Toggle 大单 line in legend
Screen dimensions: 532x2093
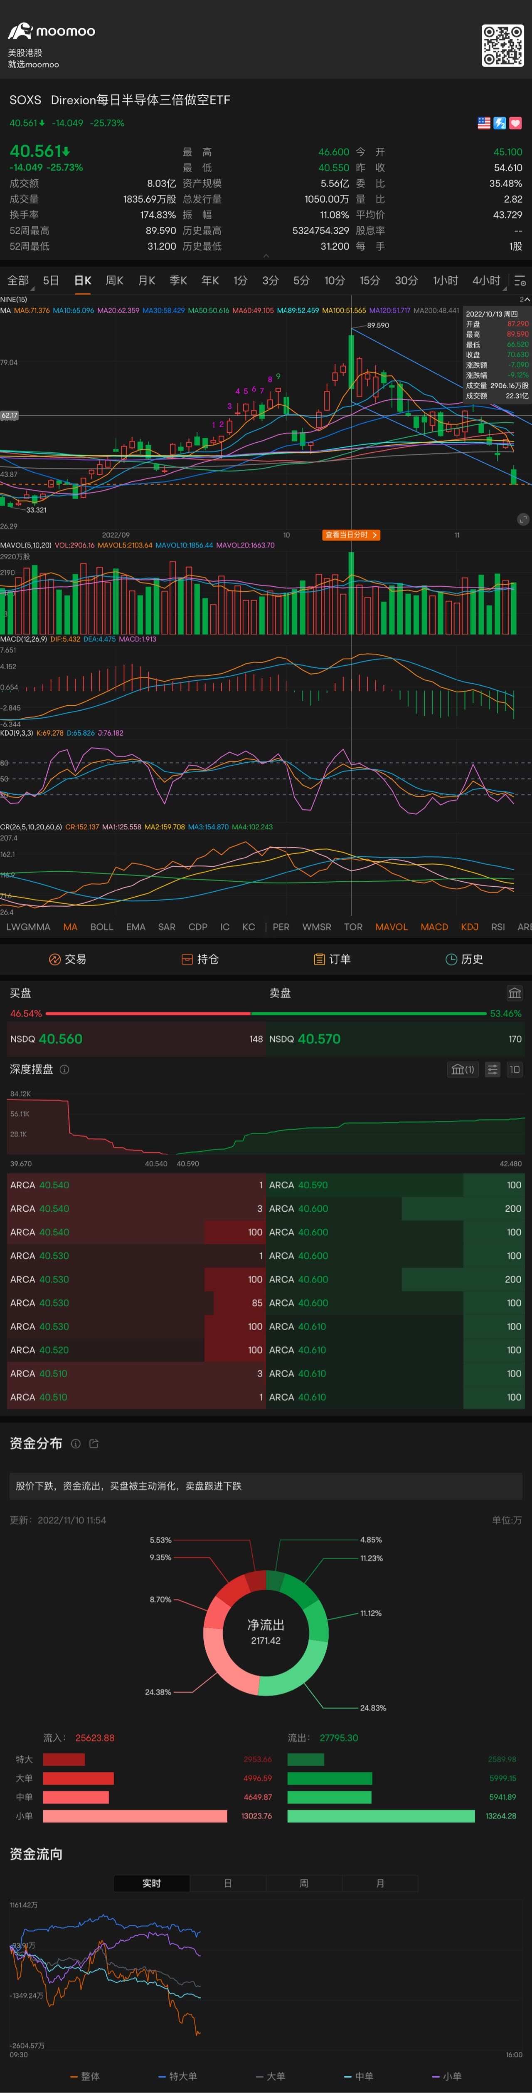271,2076
